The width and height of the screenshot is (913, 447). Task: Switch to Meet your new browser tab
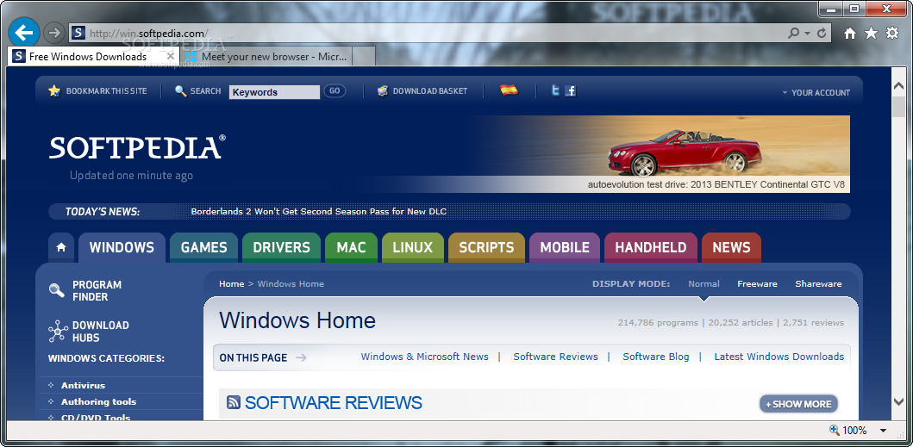coord(266,57)
